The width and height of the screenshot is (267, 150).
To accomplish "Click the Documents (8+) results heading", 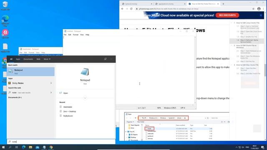I will (15, 97).
